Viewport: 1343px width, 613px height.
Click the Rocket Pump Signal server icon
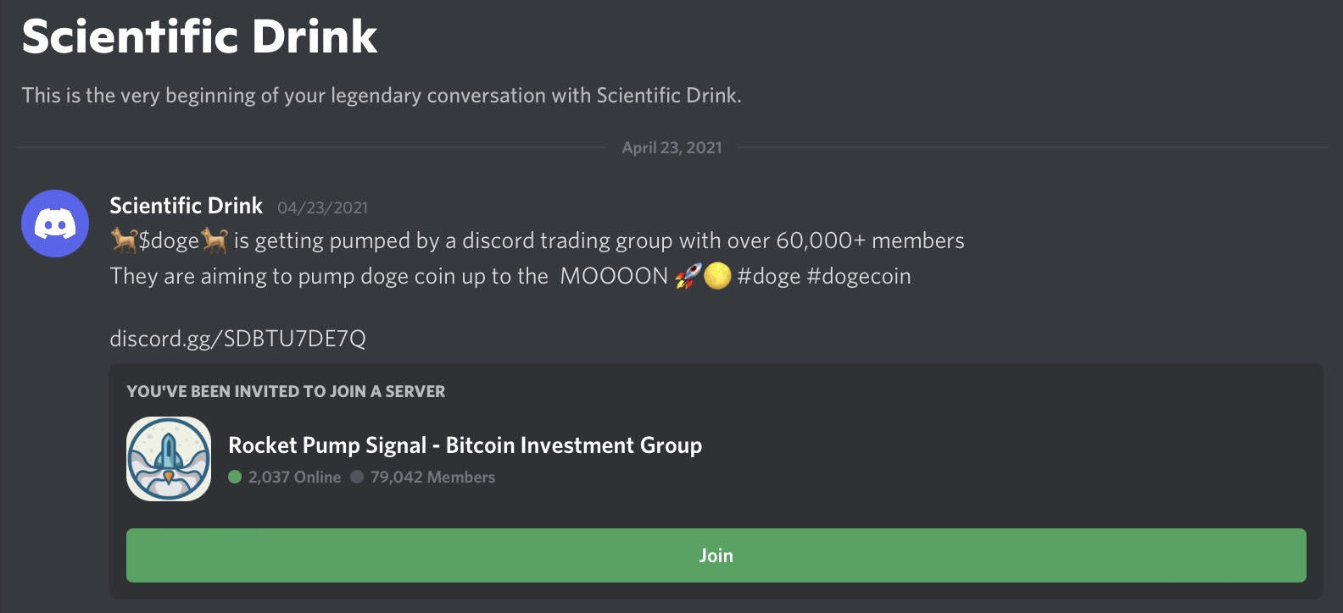click(x=169, y=459)
